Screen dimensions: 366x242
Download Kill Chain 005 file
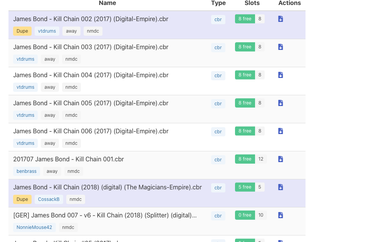pos(280,103)
